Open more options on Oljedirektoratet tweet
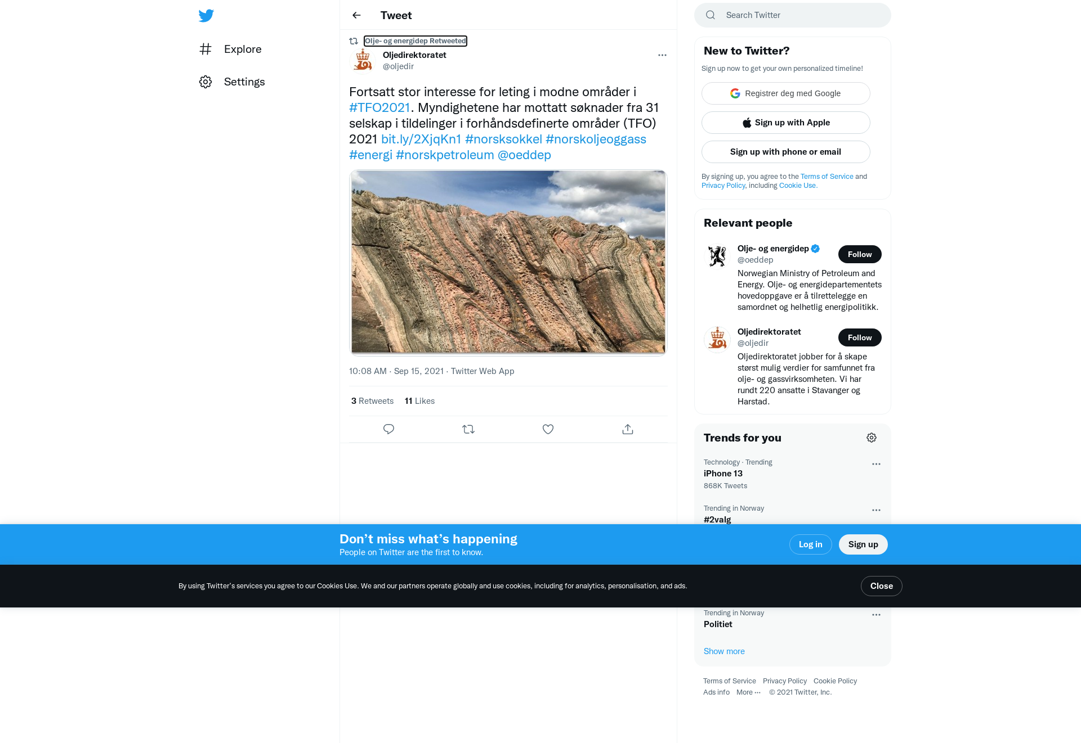 [x=662, y=55]
